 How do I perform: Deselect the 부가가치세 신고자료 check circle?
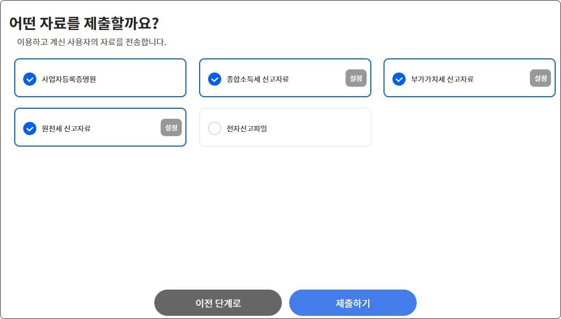[399, 79]
